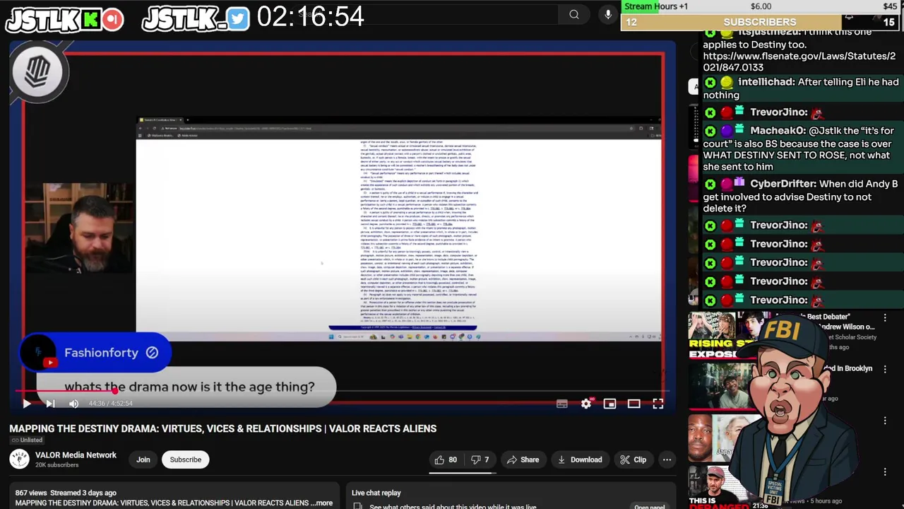The image size is (904, 509).
Task: Toggle theater mode
Action: point(634,404)
